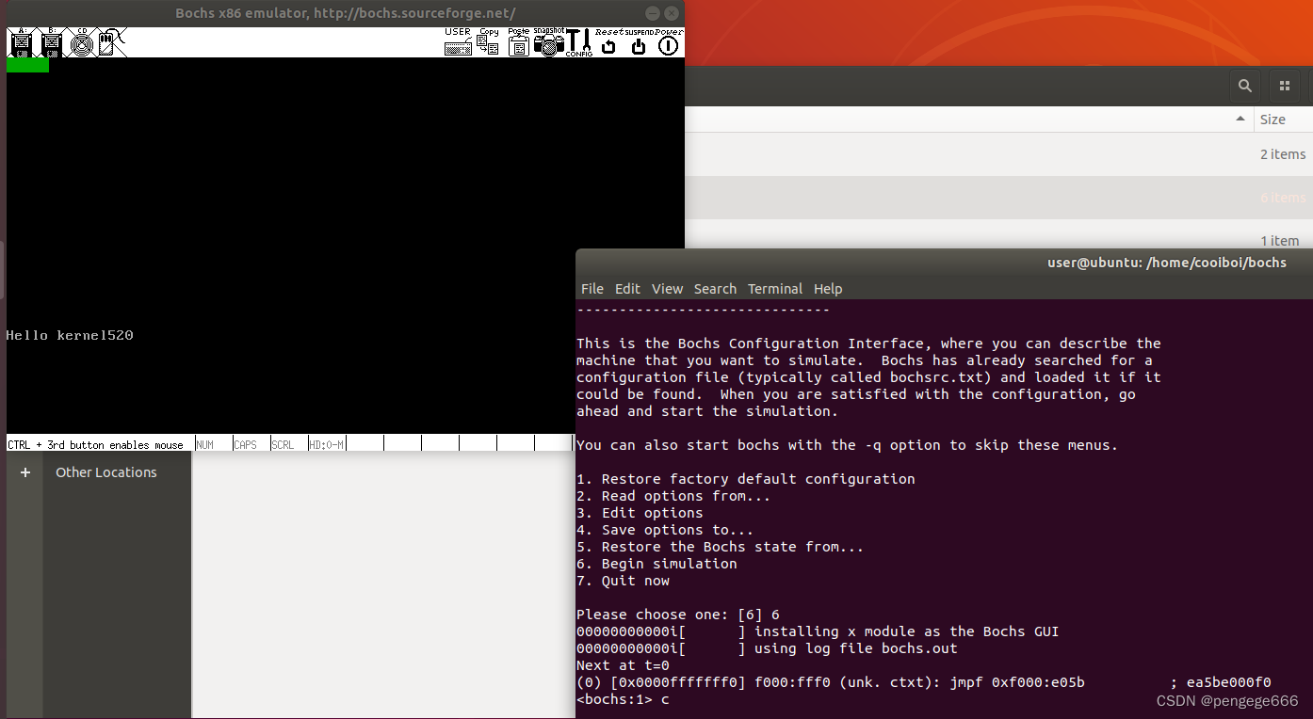Click the Suspend icon in Bochs toolbar
The width and height of the screenshot is (1313, 719).
639,42
